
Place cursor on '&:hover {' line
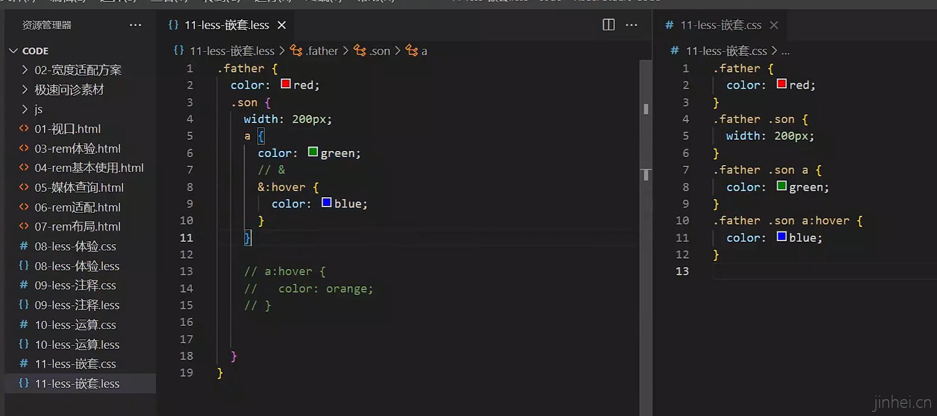coord(288,187)
